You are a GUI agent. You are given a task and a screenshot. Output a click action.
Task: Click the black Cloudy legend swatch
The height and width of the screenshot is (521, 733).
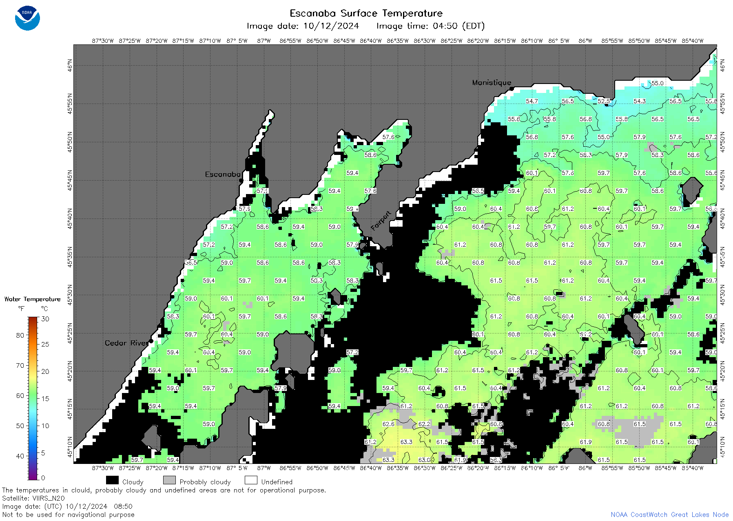pos(112,480)
